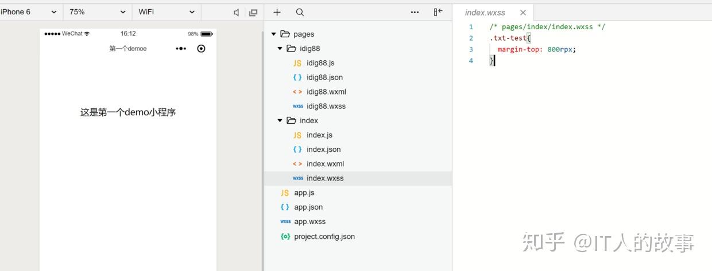Click the add new file plus icon

point(277,12)
